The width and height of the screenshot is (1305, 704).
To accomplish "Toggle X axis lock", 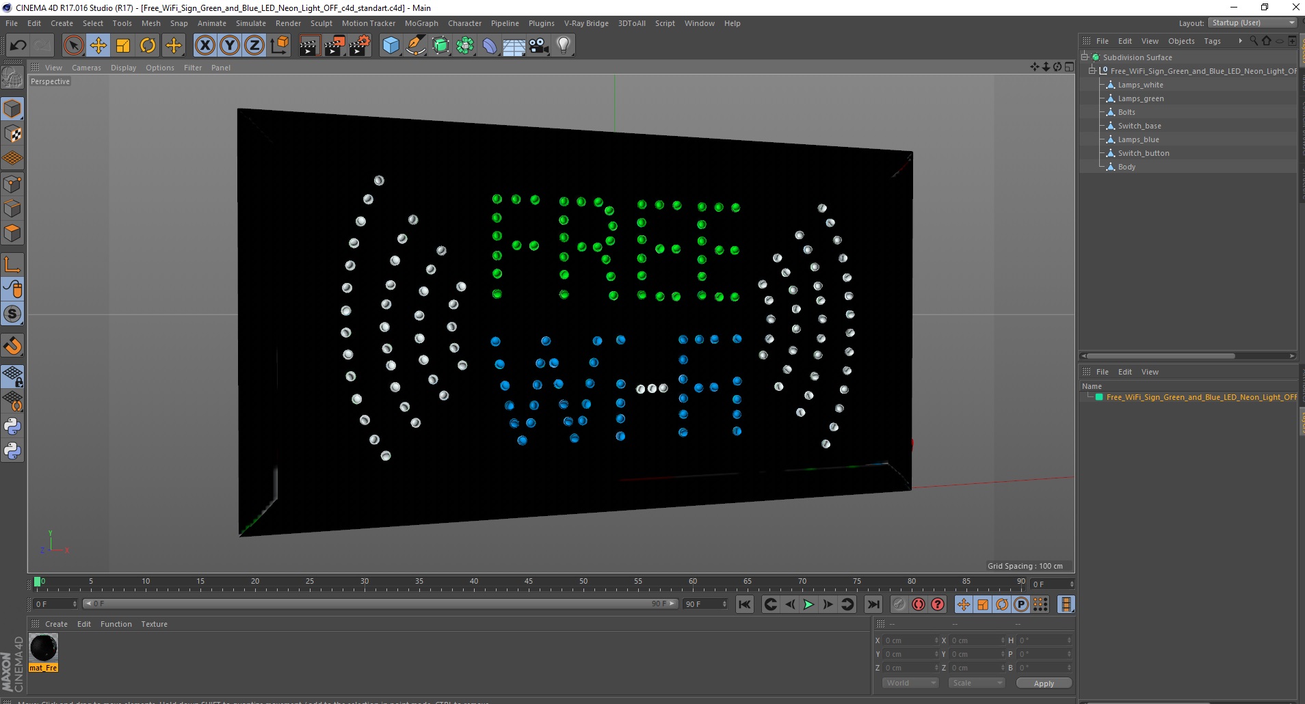I will coord(205,46).
